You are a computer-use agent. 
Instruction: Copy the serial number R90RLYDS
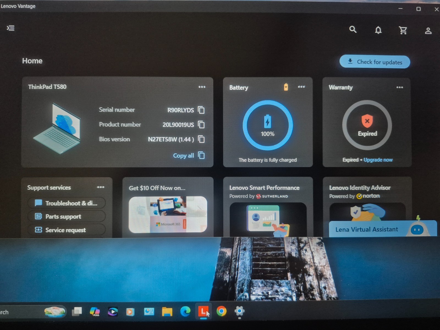[201, 110]
